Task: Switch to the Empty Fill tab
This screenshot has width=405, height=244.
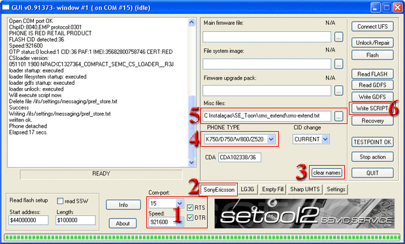Action: 273,189
